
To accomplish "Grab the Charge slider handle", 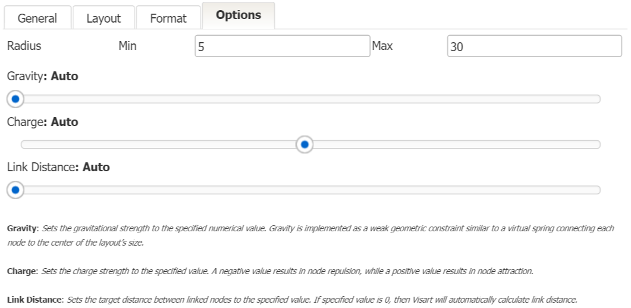I will pos(304,144).
